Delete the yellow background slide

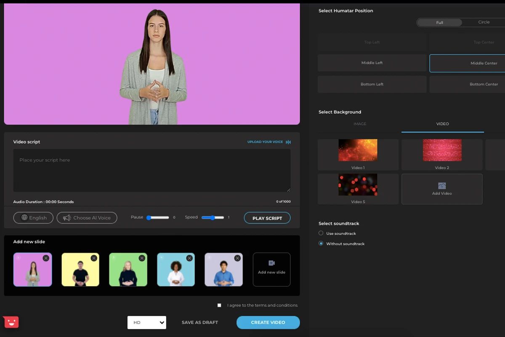tap(94, 258)
